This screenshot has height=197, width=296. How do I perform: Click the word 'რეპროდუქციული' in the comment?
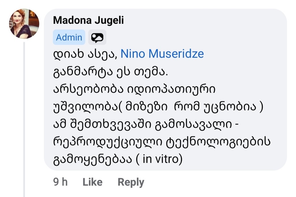[108, 142]
